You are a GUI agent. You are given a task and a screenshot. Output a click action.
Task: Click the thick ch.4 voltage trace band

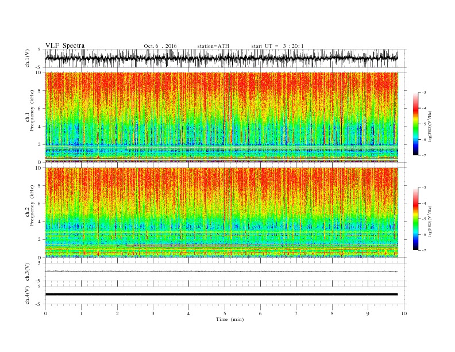pyautogui.click(x=221, y=294)
